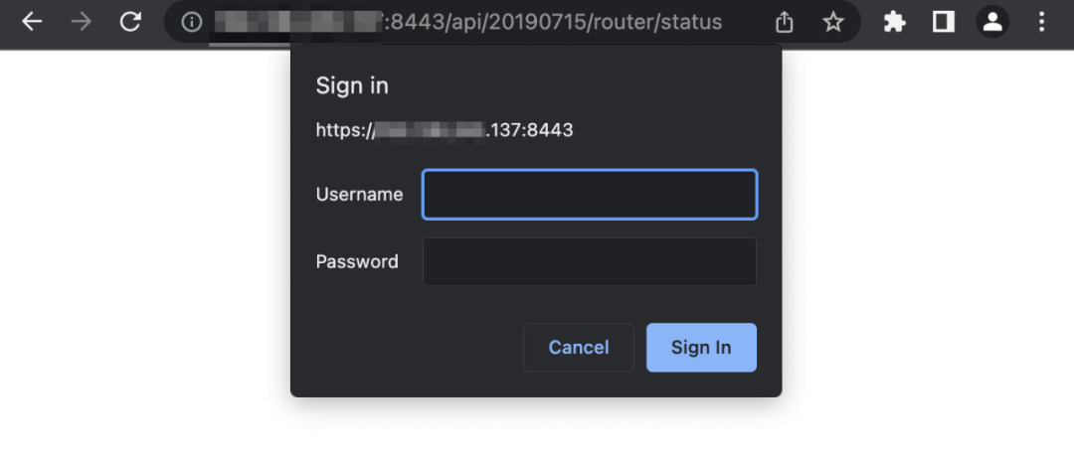1074x462 pixels.
Task: Open the profile avatar menu
Action: (x=991, y=22)
